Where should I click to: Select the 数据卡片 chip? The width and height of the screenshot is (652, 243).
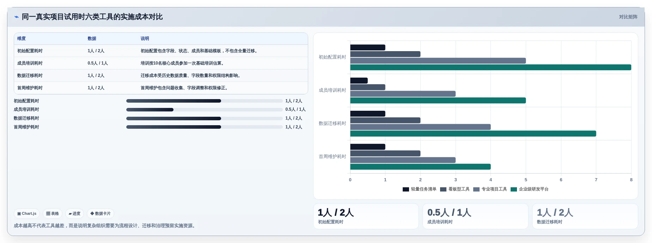tap(100, 213)
